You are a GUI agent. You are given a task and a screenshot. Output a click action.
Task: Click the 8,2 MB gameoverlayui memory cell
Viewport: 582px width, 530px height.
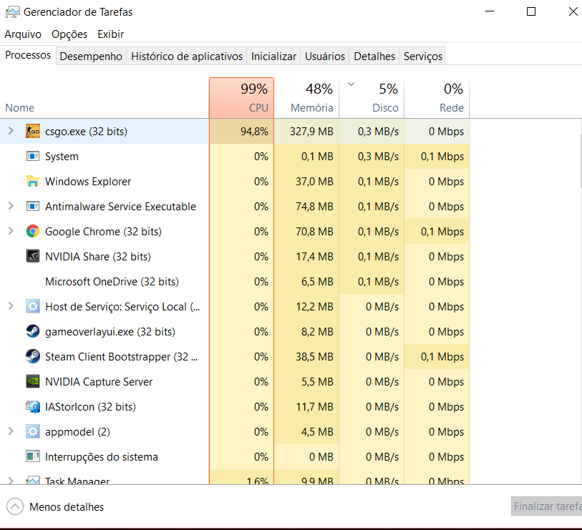[x=306, y=332]
